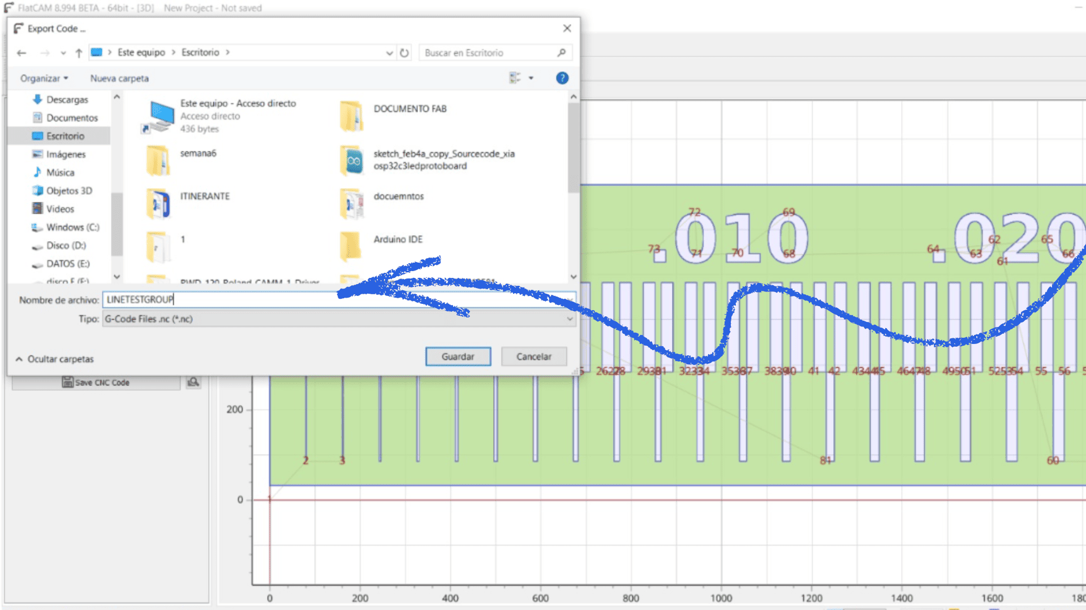Expand the address path history dropdown
The height and width of the screenshot is (610, 1086).
click(389, 53)
